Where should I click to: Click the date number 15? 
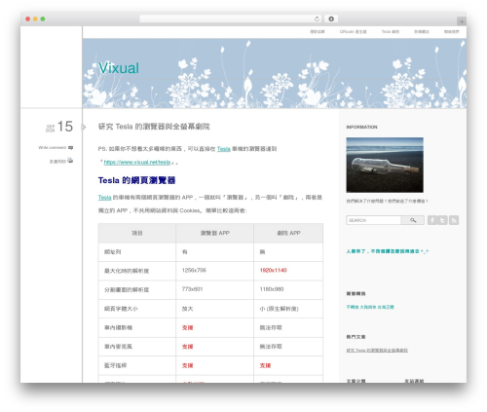pos(65,127)
